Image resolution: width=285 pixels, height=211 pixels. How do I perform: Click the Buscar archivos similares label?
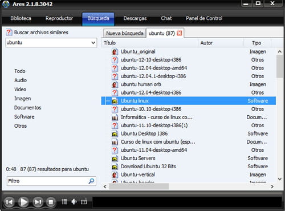[41, 33]
